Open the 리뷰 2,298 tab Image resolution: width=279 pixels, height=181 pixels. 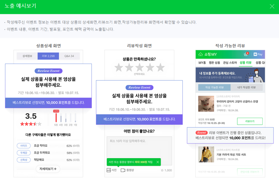[x=48, y=56]
